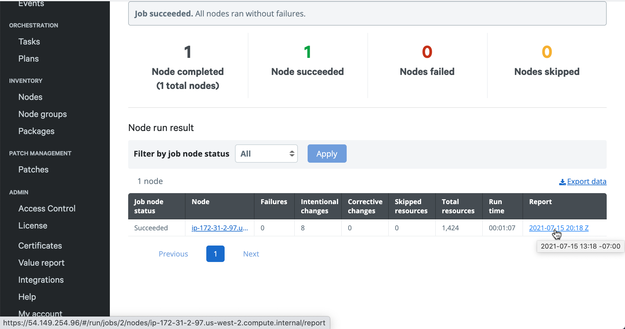The image size is (625, 329).
Task: Open Help in the sidebar
Action: [x=27, y=297]
